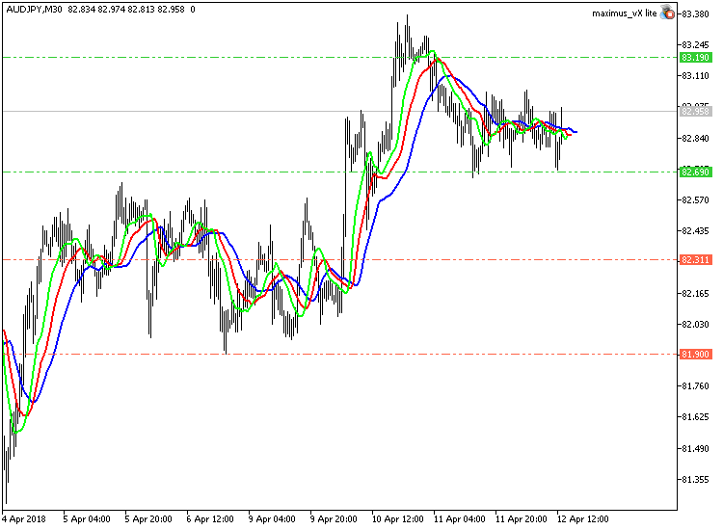Click the 82.435 price scale label
723x530 pixels.
(x=695, y=231)
